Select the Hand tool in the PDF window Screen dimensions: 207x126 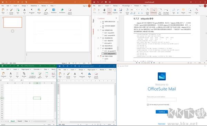104,11
